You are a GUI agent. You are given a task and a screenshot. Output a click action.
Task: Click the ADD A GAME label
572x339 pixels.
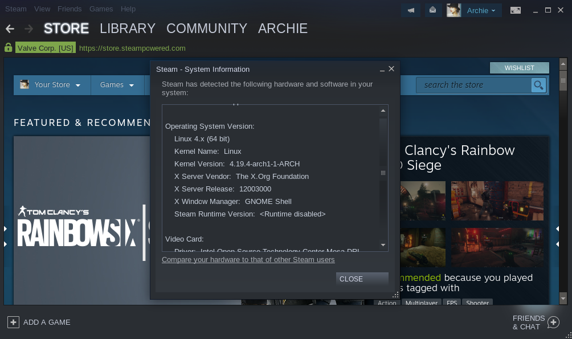[47, 322]
